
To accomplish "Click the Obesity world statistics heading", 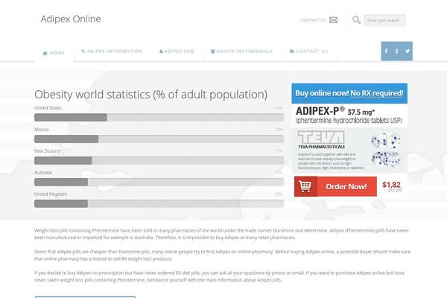I will click(150, 95).
